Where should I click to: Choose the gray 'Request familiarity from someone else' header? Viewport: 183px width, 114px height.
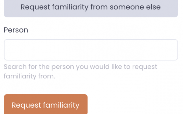[x=91, y=9]
